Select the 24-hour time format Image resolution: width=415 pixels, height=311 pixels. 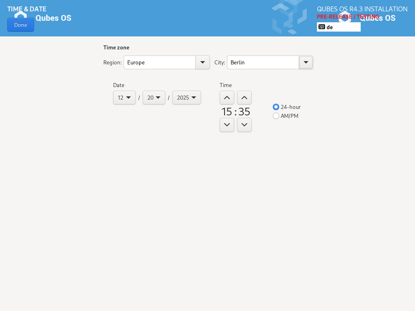coord(276,107)
